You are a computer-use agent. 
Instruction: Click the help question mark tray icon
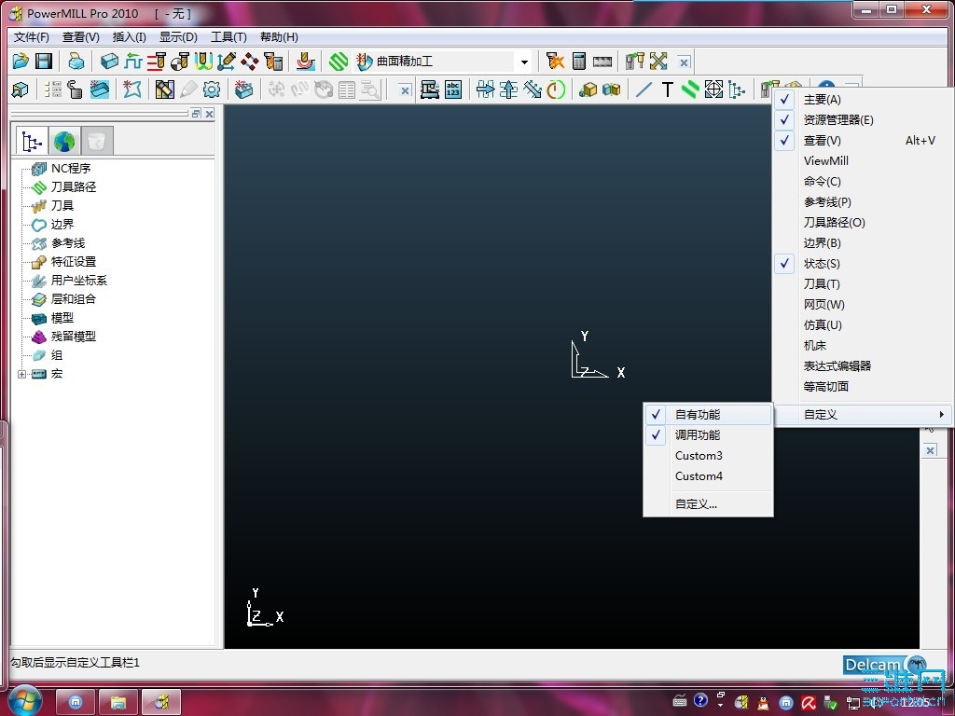click(x=700, y=701)
